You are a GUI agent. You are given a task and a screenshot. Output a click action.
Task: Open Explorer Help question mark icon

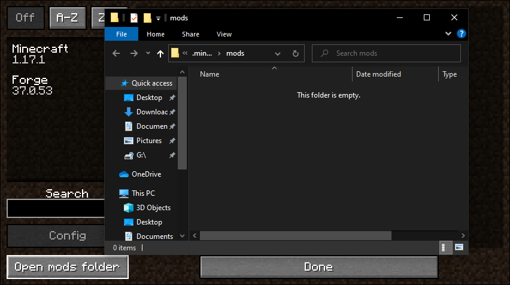point(461,34)
